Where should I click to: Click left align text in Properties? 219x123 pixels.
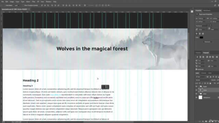click(197, 33)
